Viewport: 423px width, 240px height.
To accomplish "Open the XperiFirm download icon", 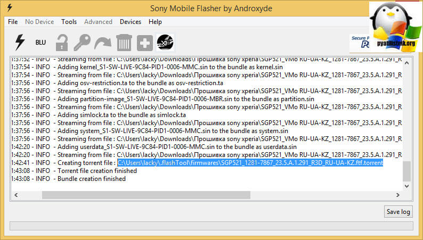I will 165,43.
